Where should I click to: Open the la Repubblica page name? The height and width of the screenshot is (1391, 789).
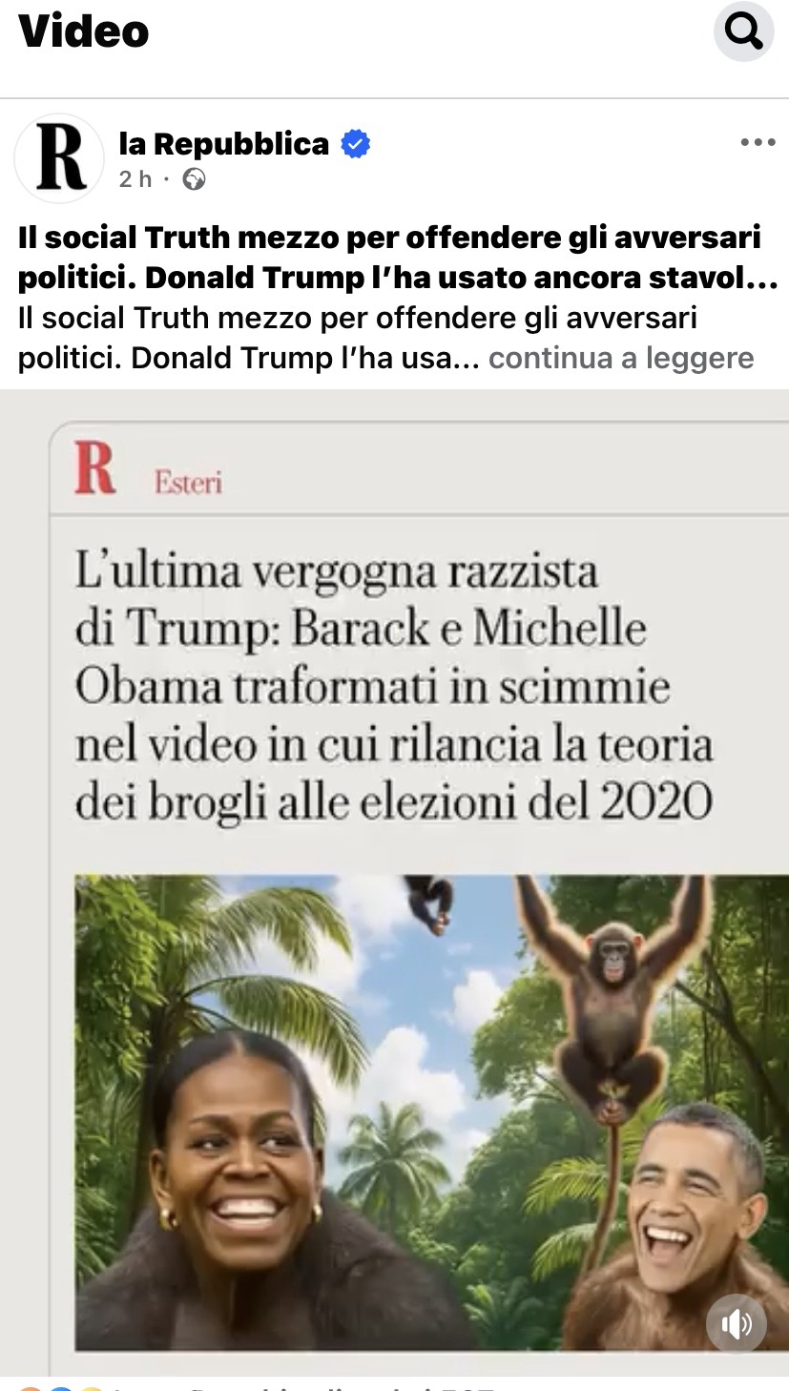[x=223, y=144]
